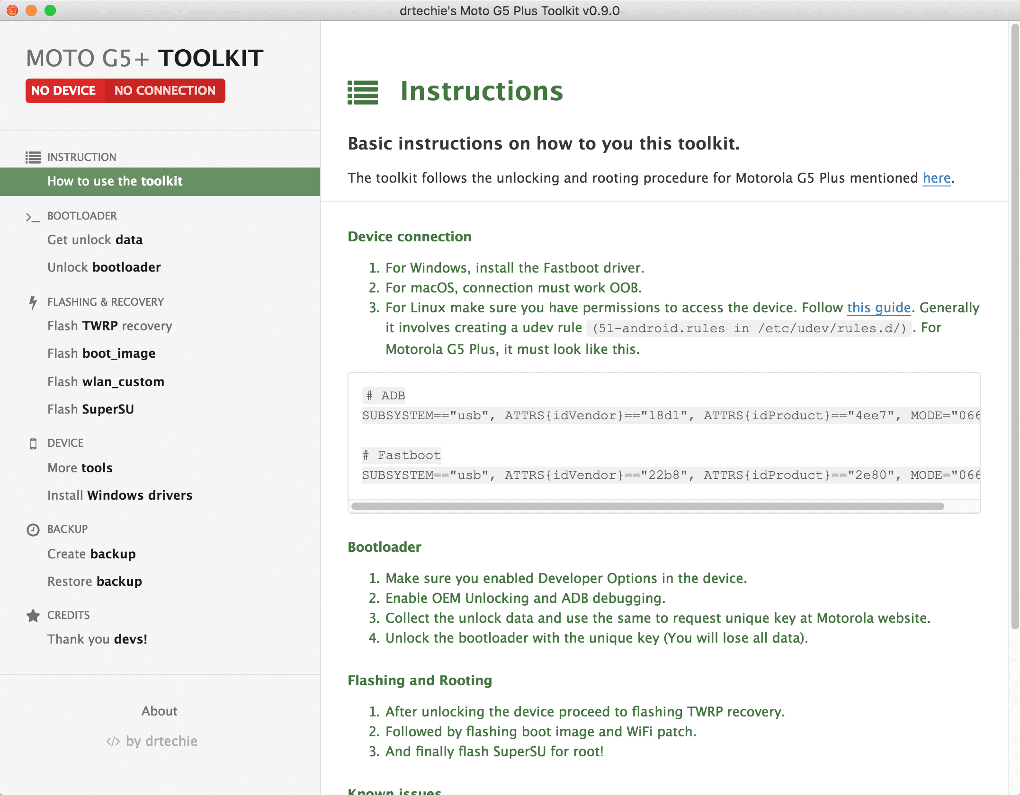The width and height of the screenshot is (1020, 795).
Task: Open Create backup page
Action: tap(91, 554)
